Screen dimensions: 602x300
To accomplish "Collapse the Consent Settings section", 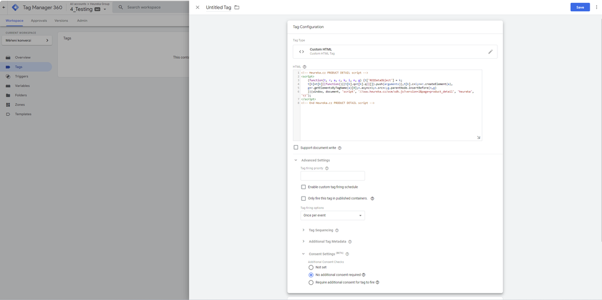I will [303, 254].
